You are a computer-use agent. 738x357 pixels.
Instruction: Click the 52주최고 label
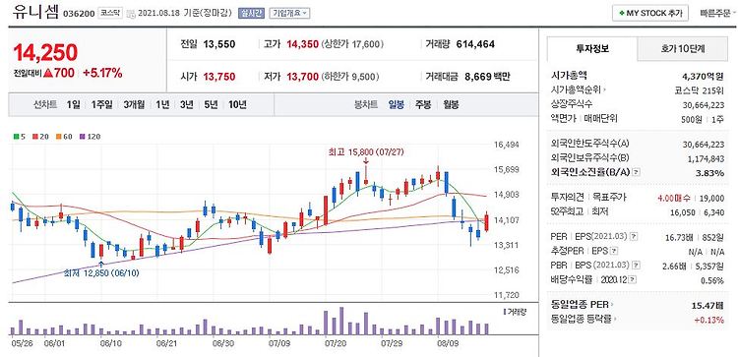pyautogui.click(x=567, y=212)
